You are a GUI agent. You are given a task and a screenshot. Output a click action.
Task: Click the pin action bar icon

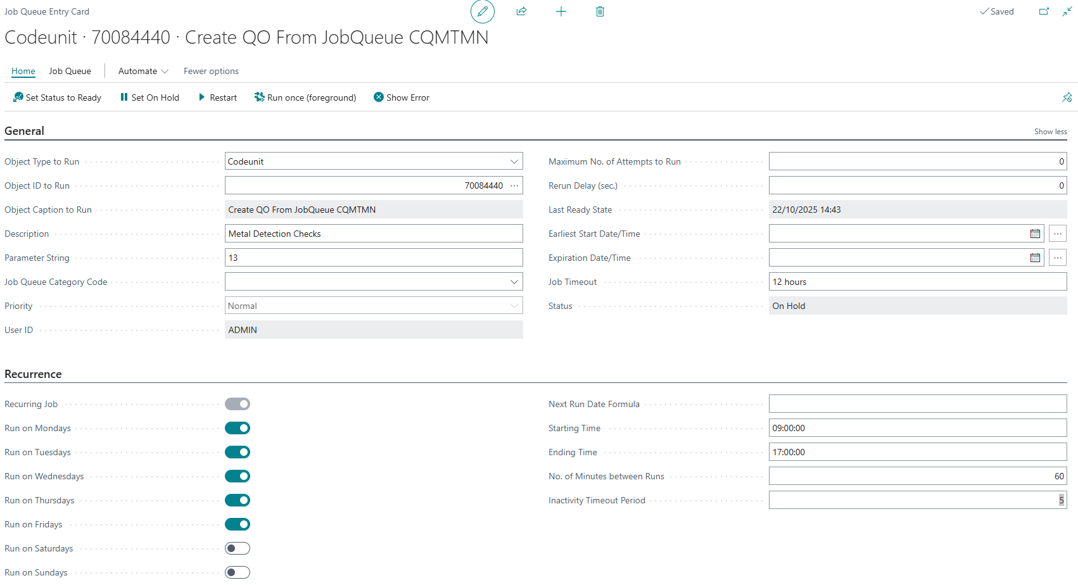1067,97
